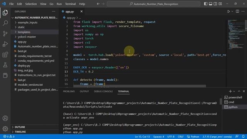Change line endings via CRLF status item
Image resolution: width=247 pixels, height=139 pixels.
point(181,137)
